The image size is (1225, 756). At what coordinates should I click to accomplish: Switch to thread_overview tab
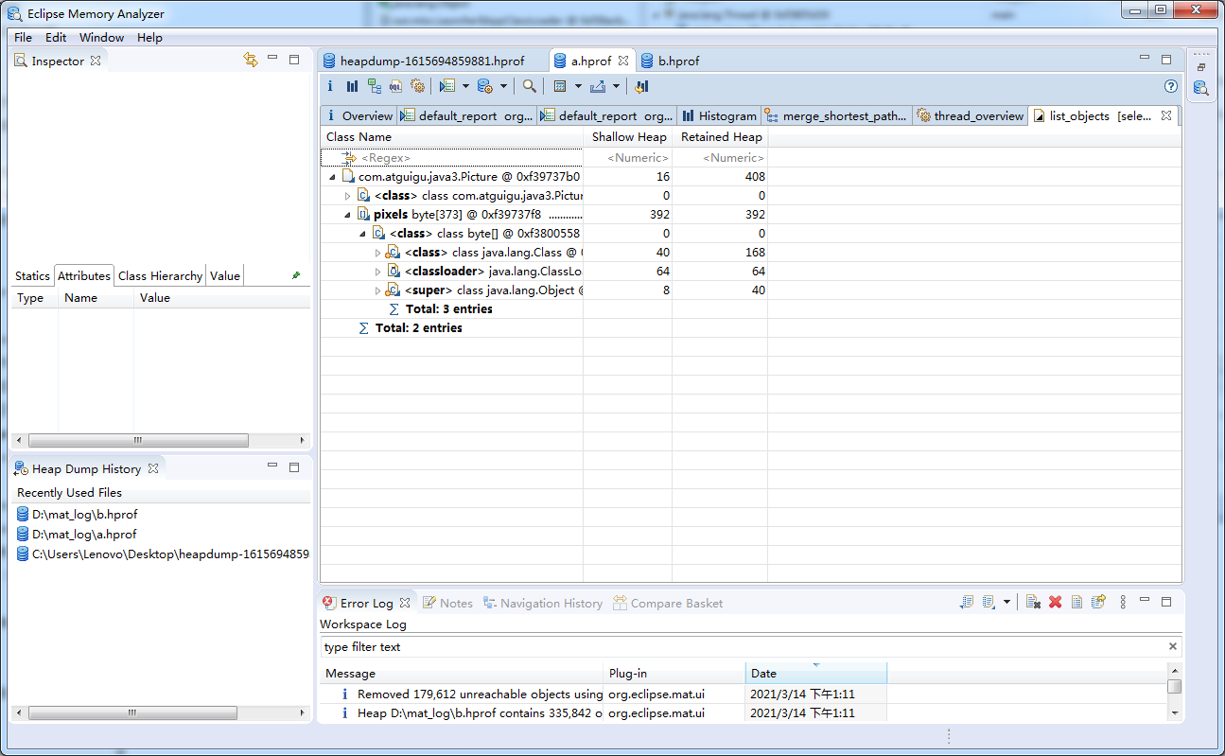click(x=970, y=116)
